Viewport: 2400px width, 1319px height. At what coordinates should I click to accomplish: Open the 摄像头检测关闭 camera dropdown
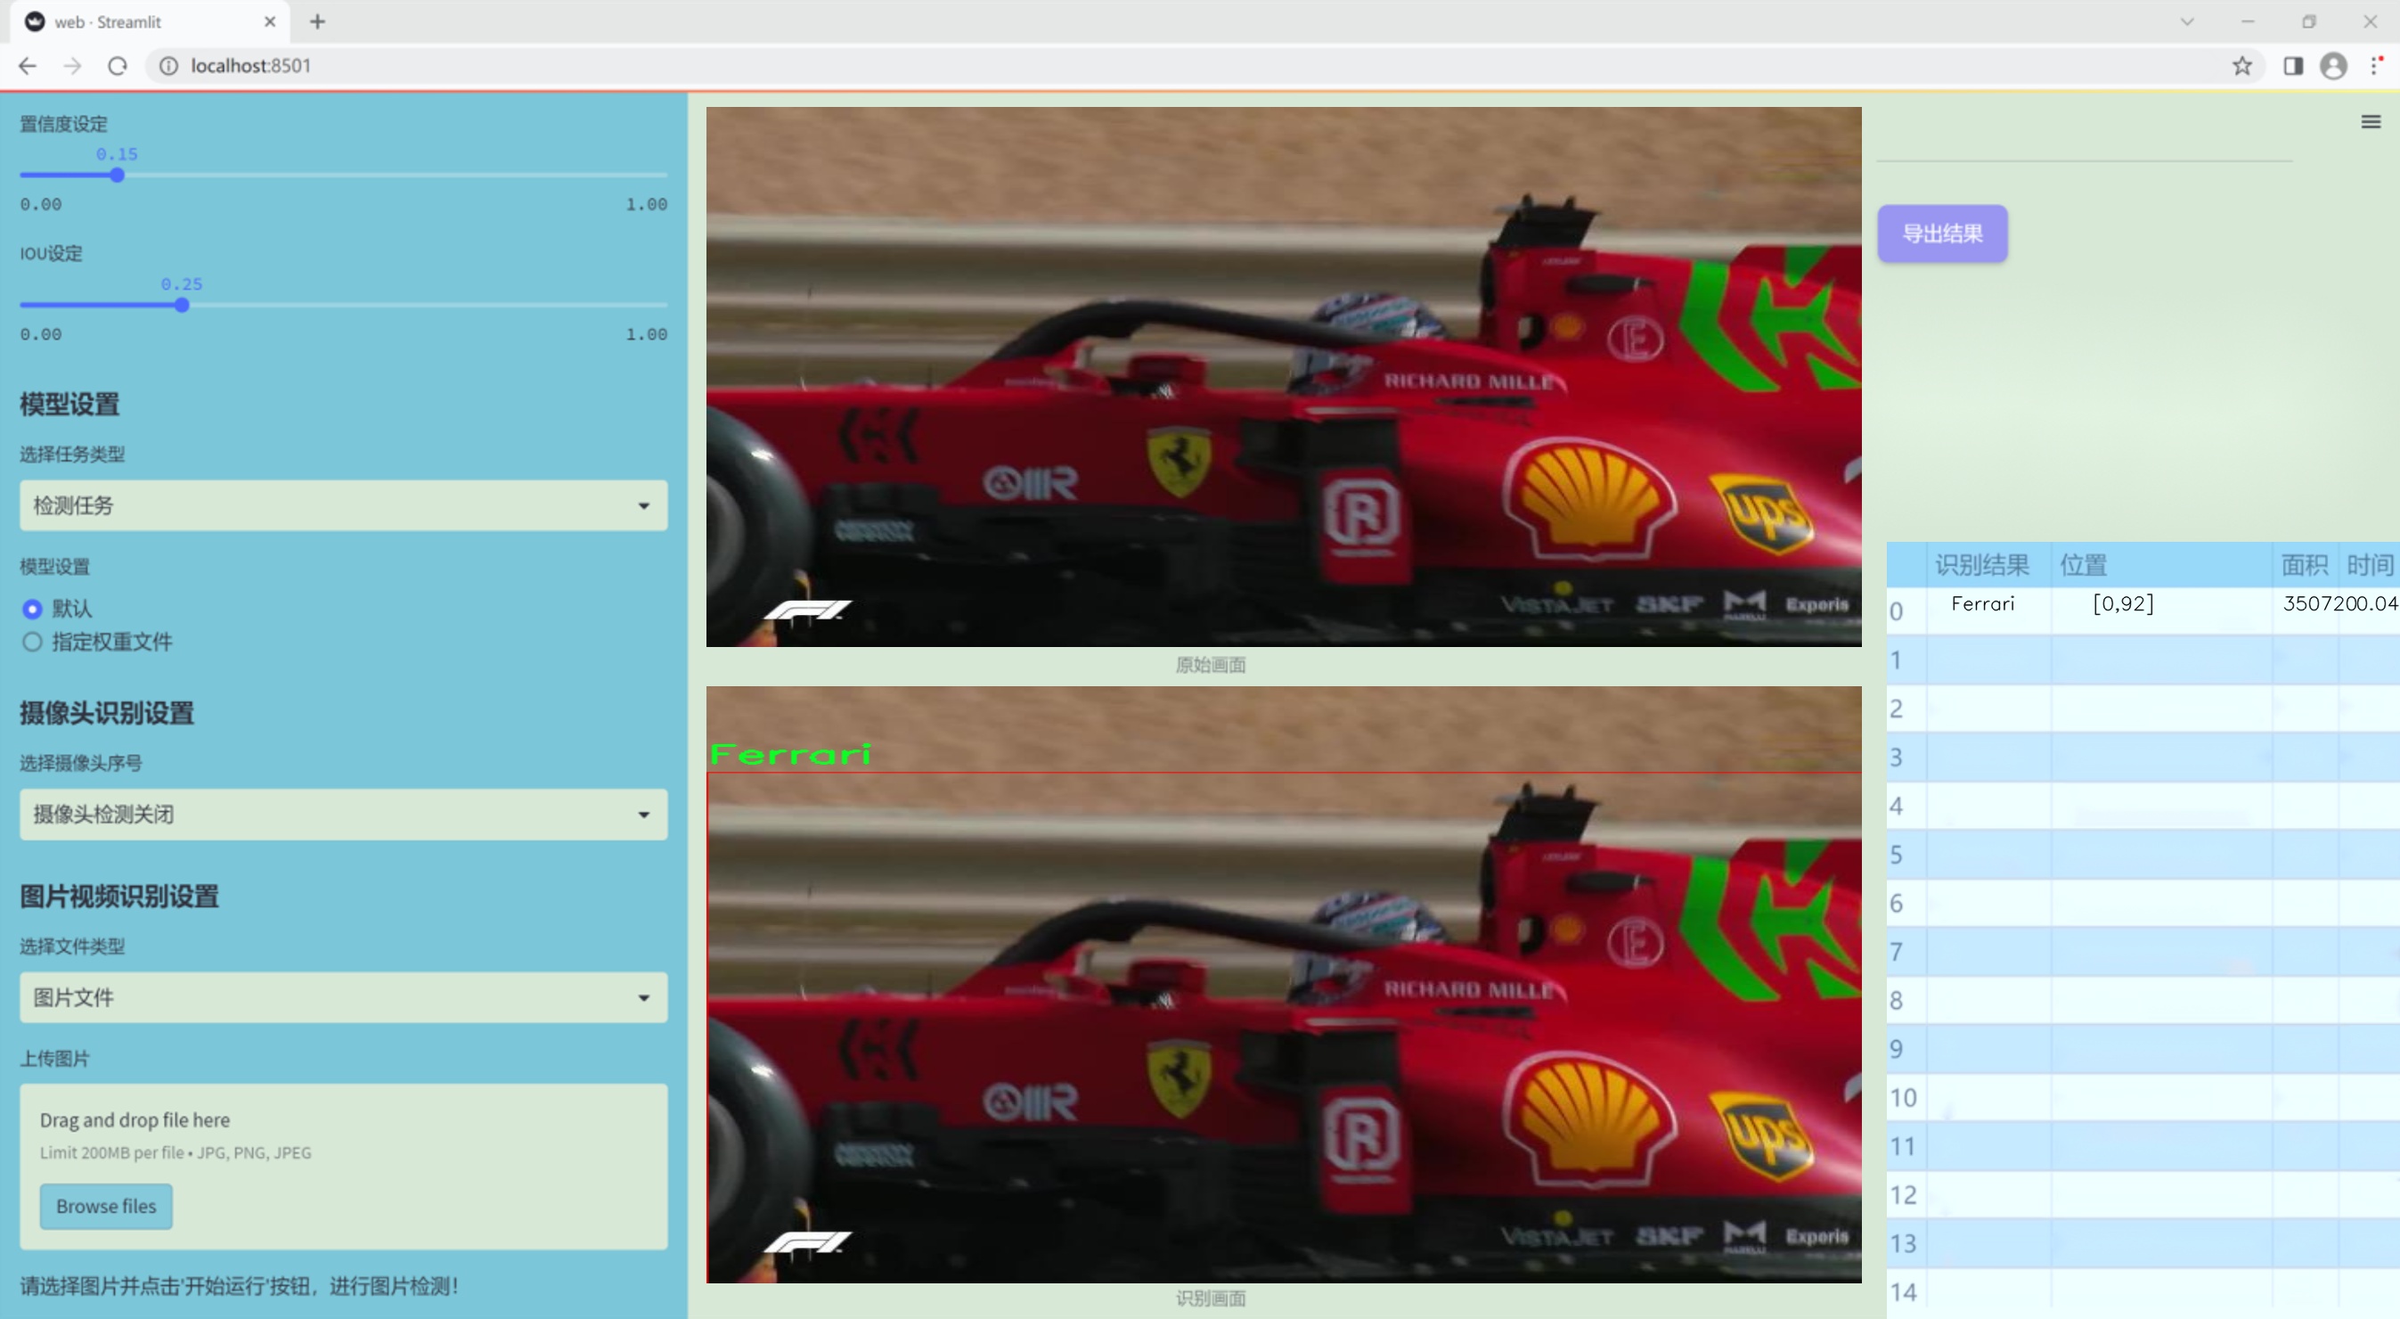(343, 815)
